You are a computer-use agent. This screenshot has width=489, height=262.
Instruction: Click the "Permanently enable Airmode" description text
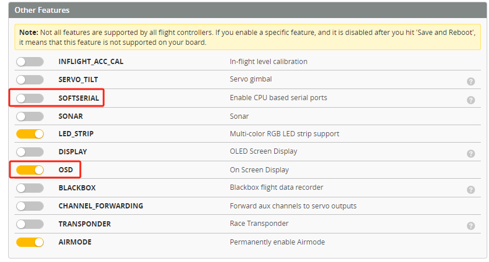tap(277, 242)
